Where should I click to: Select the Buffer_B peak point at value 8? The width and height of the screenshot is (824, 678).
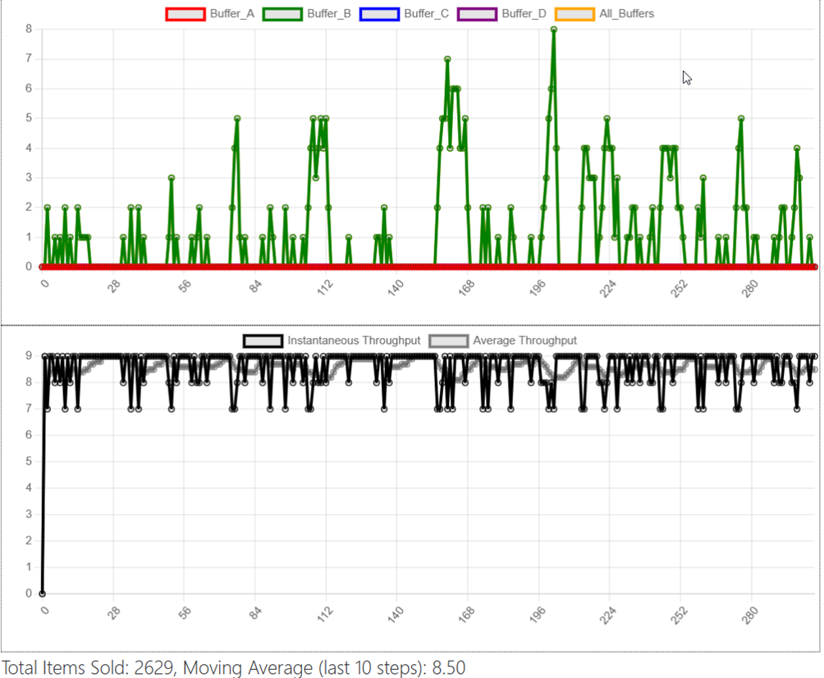coord(554,30)
